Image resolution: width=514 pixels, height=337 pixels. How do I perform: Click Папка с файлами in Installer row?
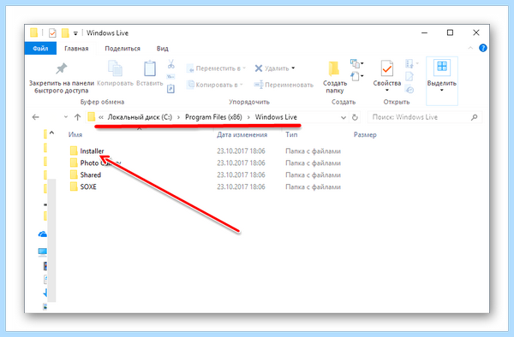point(313,151)
